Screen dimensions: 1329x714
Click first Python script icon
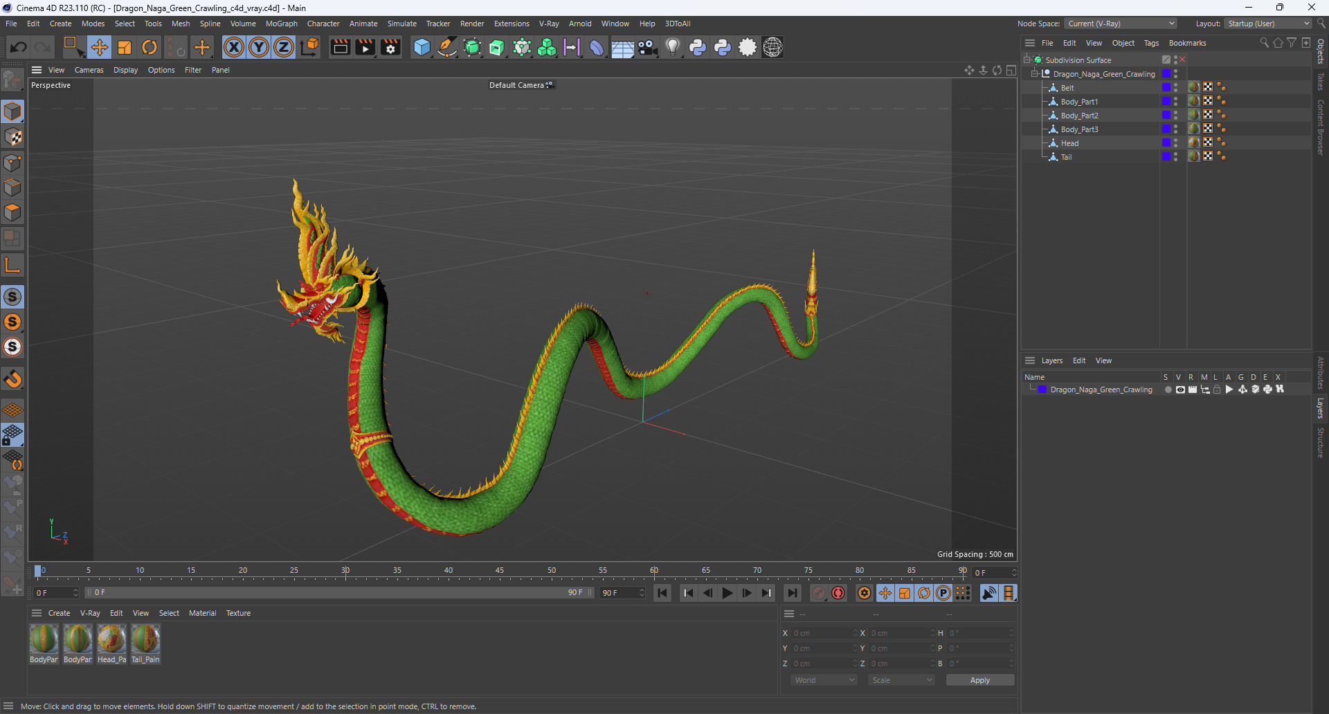tap(698, 47)
